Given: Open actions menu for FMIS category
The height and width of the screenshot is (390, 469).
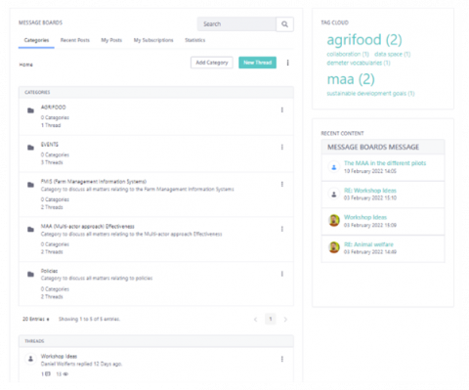Looking at the screenshot, I should [x=282, y=185].
